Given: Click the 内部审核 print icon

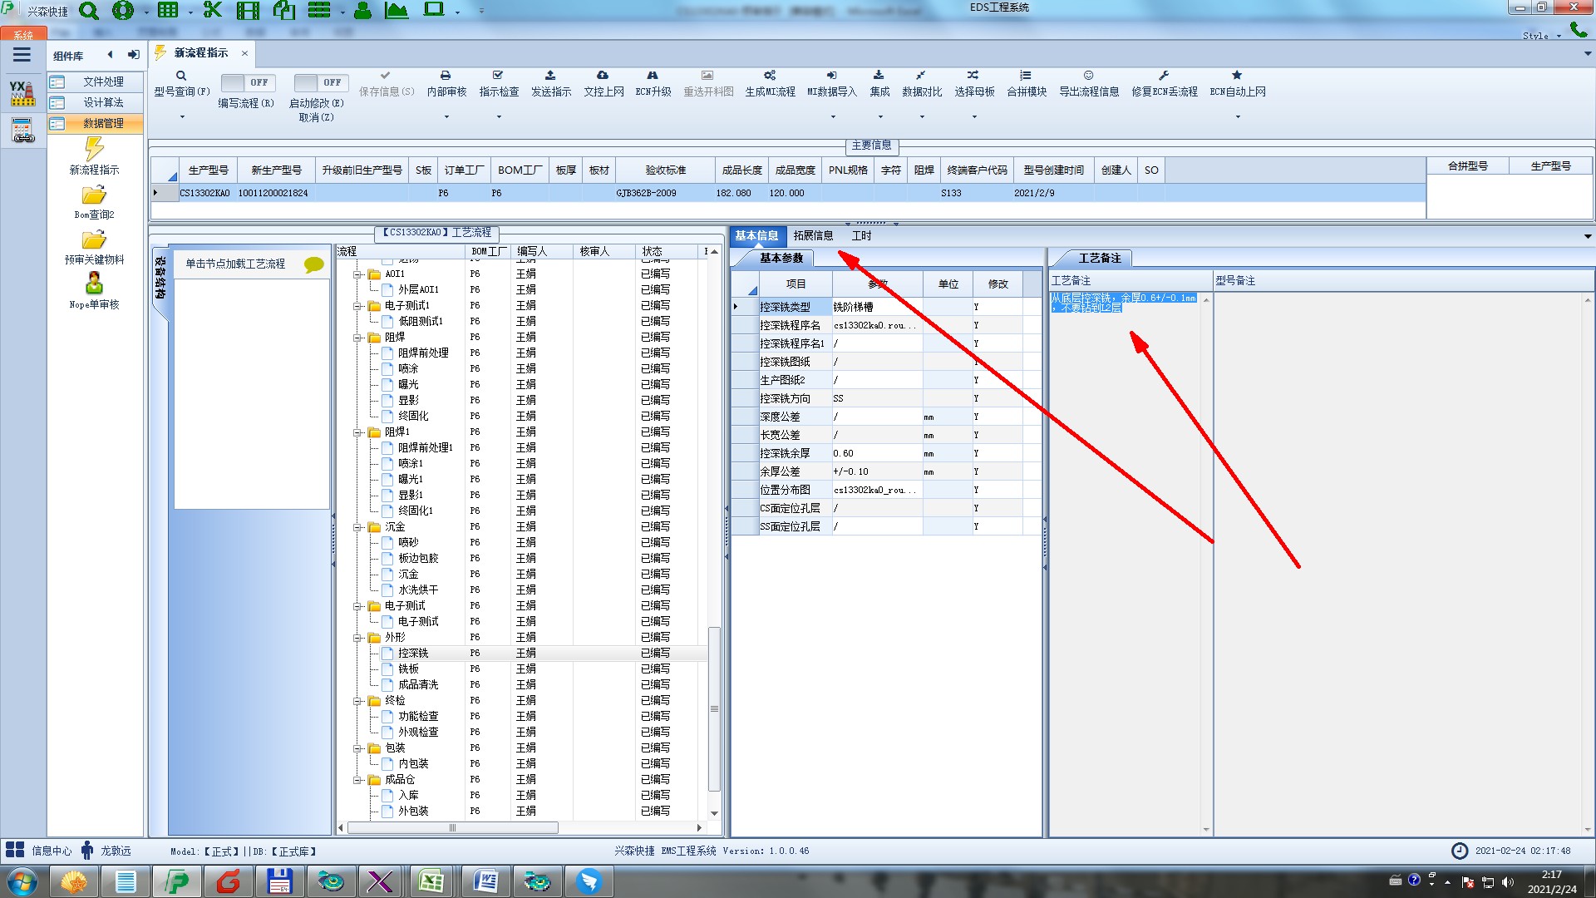Looking at the screenshot, I should click(446, 76).
